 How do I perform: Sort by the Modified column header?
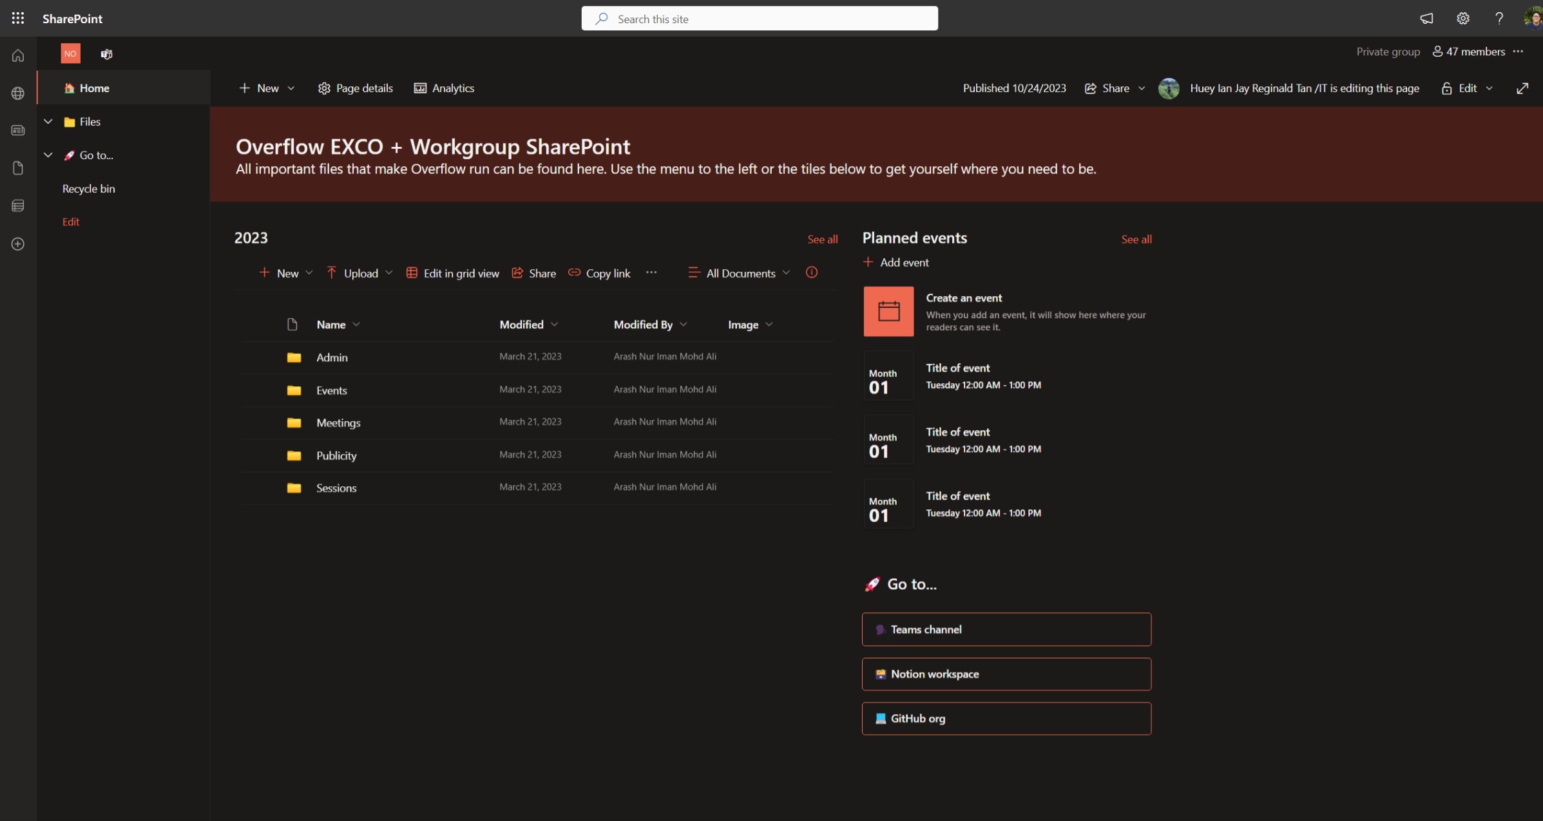point(522,325)
